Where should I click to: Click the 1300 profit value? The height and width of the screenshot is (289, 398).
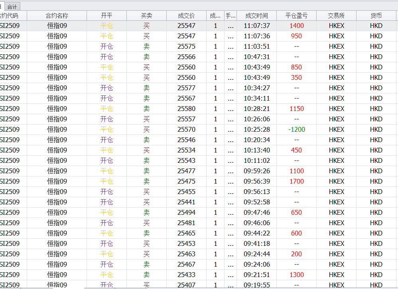click(296, 275)
